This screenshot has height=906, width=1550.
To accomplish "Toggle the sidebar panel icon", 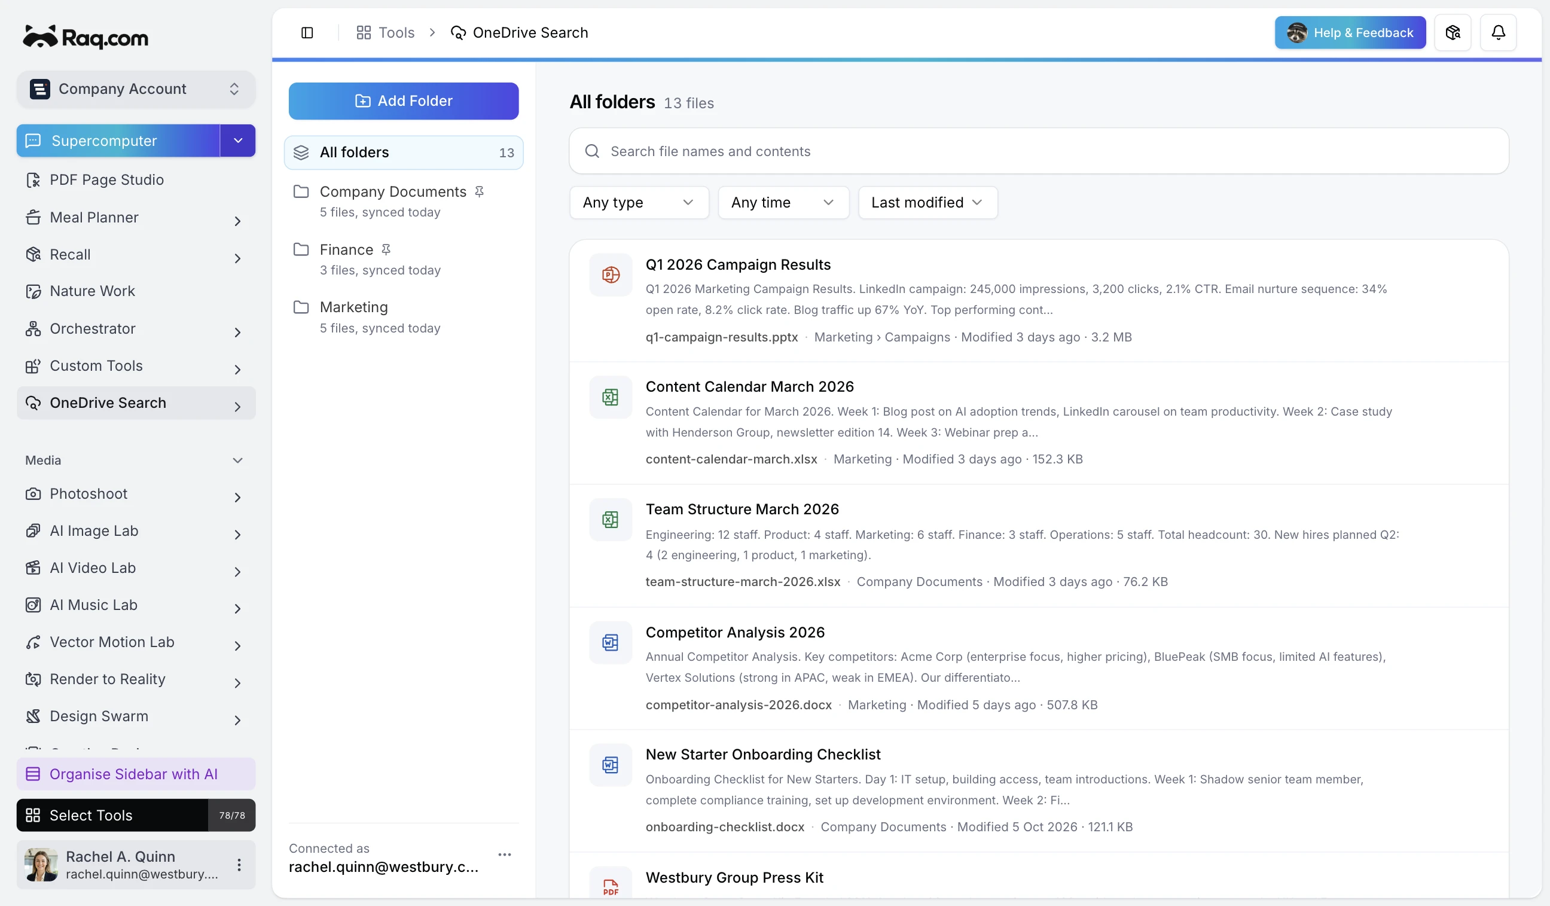I will 307,33.
